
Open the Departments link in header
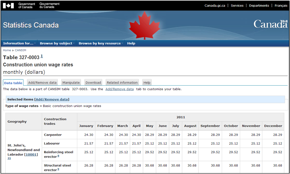[x=259, y=6]
